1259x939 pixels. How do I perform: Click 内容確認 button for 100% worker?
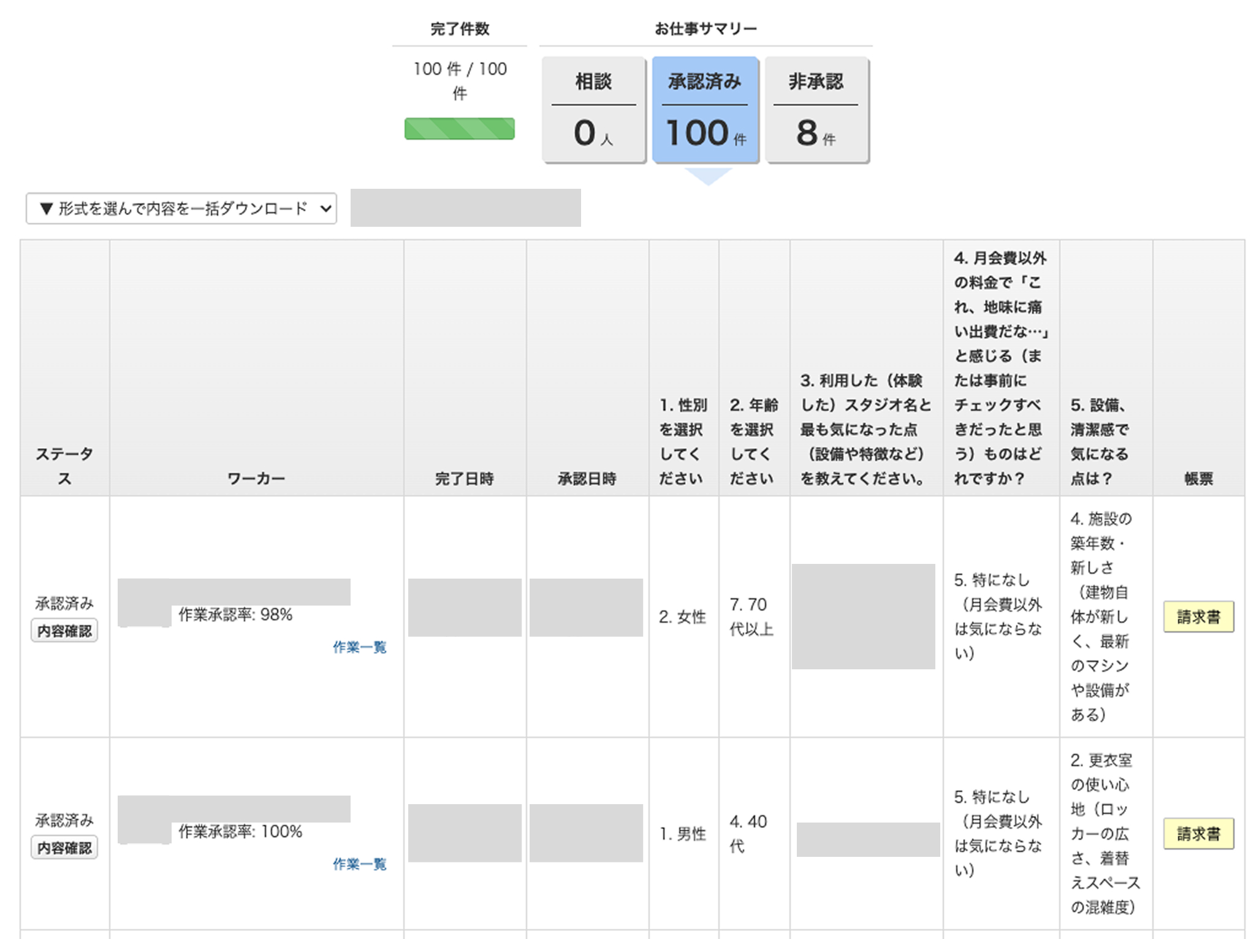pos(64,848)
